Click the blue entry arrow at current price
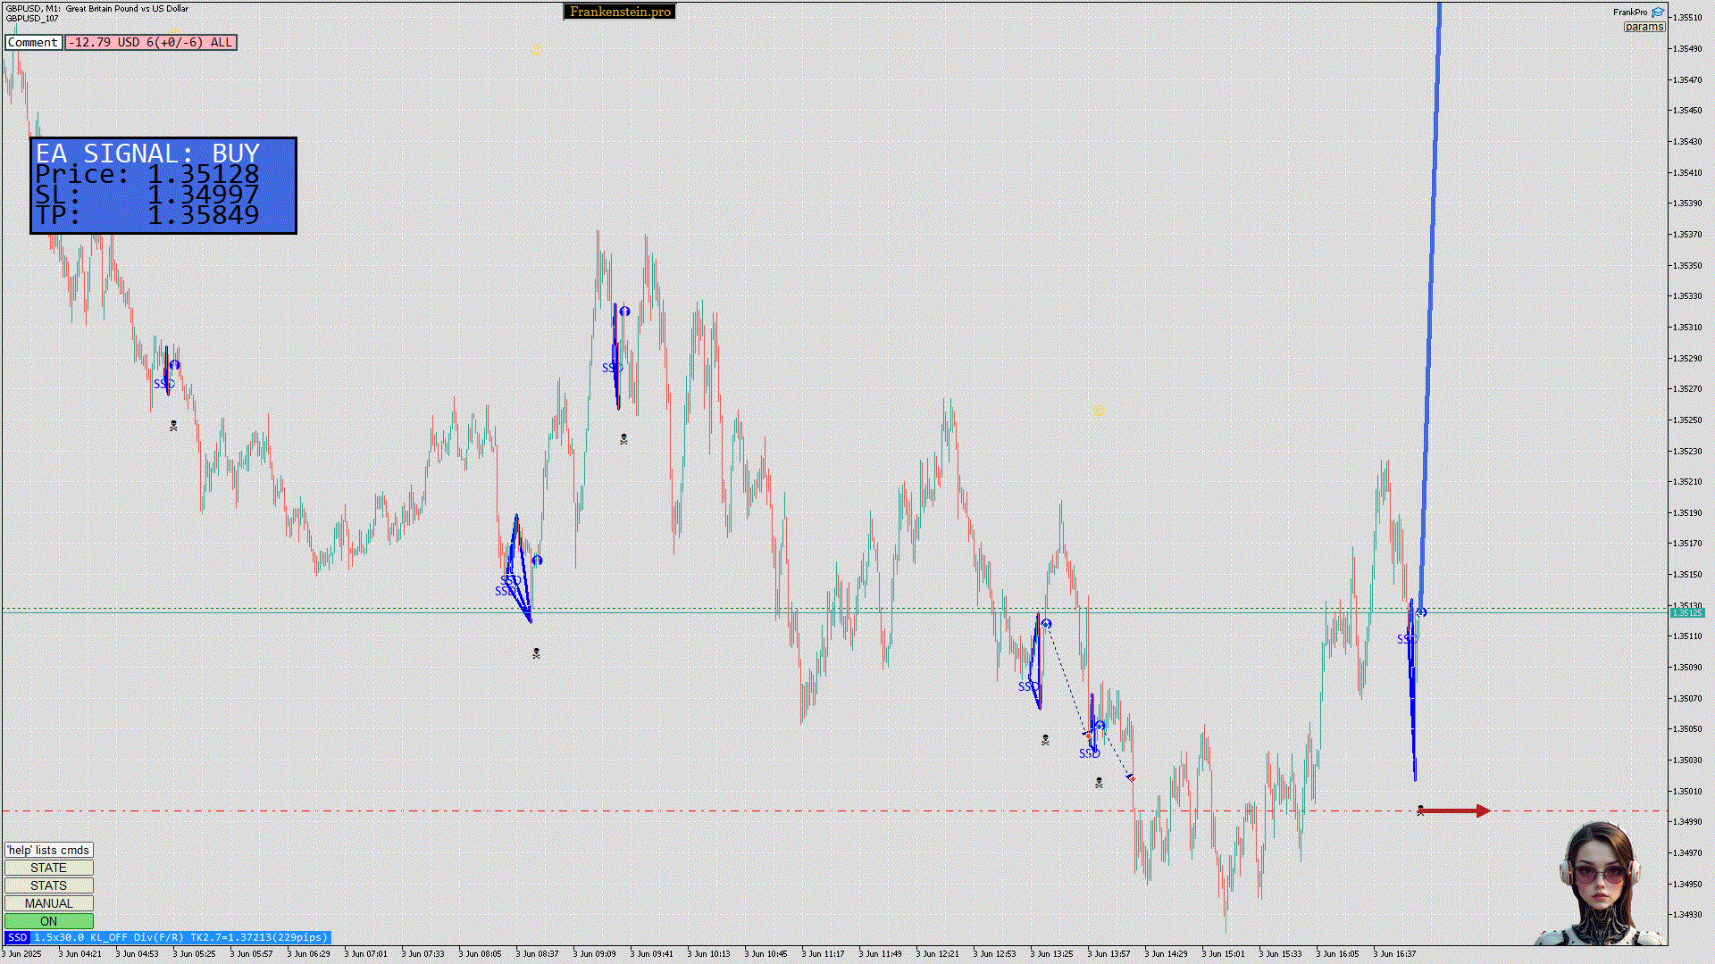Screen dimensions: 1715x964 1422,612
